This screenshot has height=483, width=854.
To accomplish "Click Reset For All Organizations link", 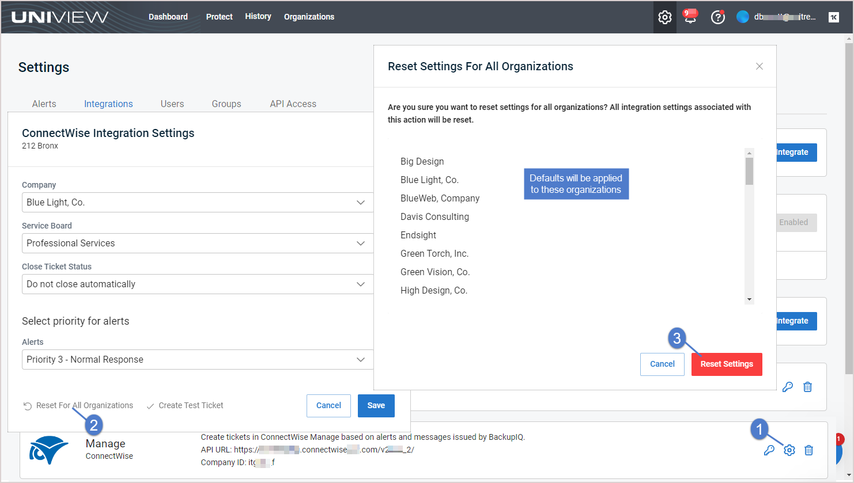I will 85,405.
